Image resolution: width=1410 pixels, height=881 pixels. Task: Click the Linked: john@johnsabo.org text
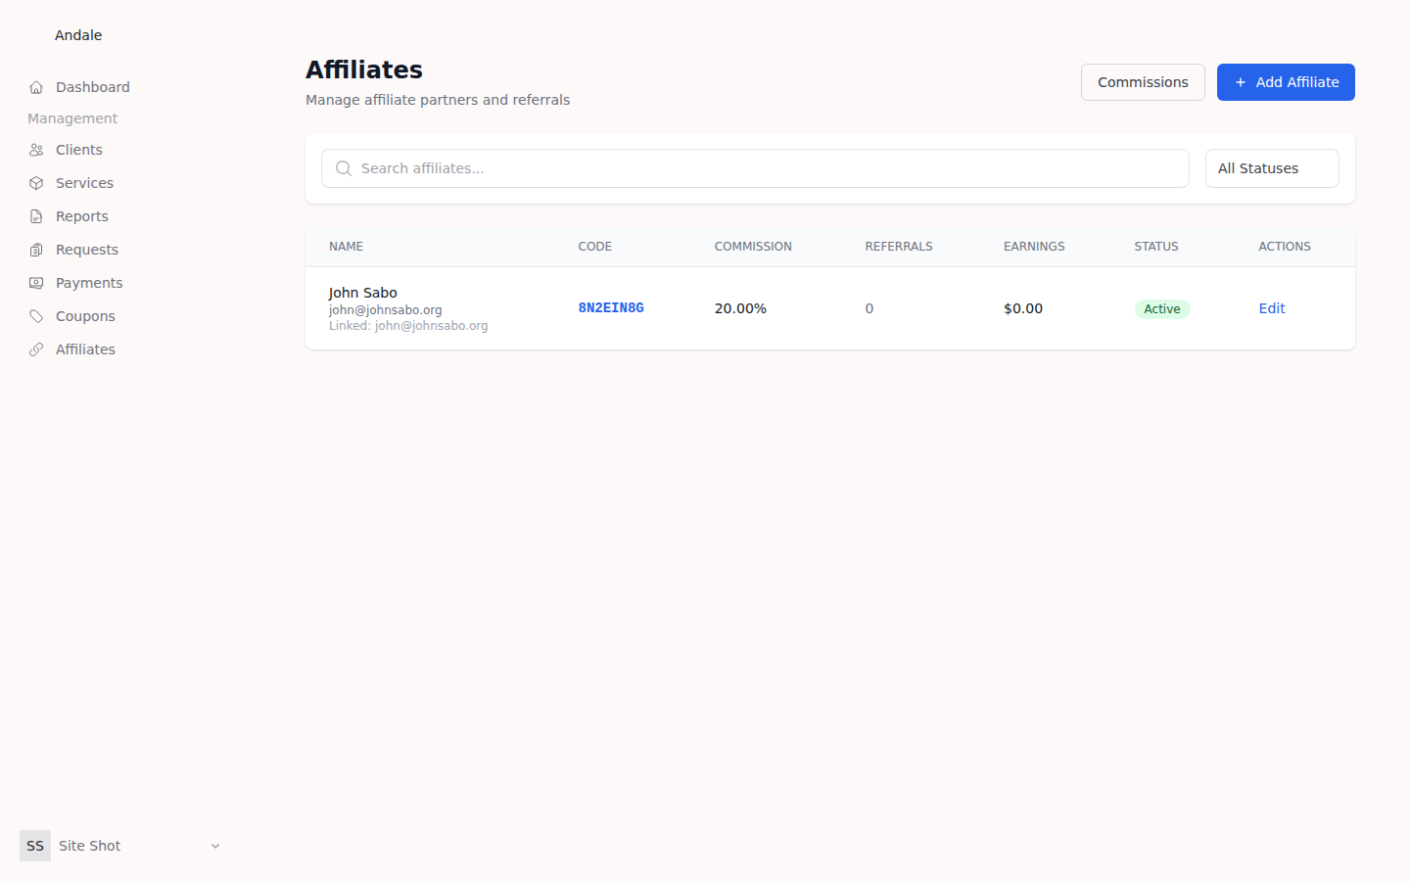408,326
